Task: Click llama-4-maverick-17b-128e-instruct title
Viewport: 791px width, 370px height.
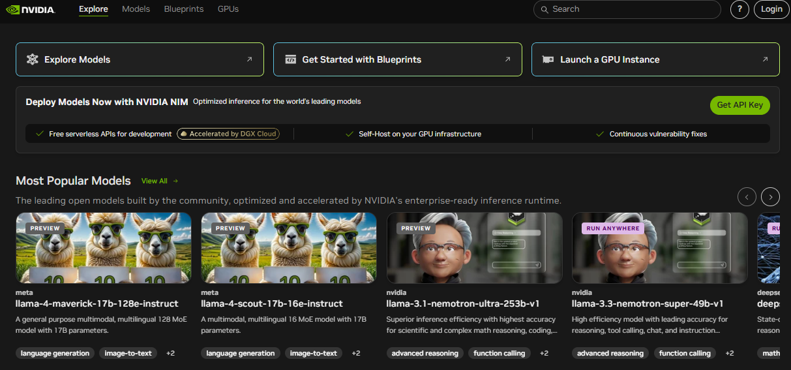Action: tap(97, 304)
